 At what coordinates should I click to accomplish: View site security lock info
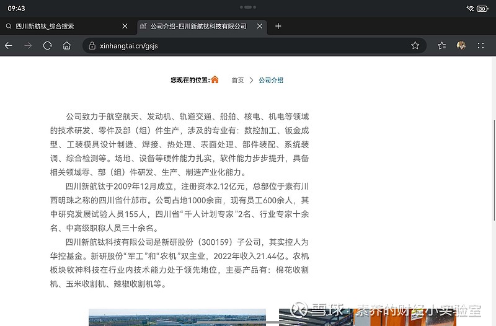pos(92,46)
